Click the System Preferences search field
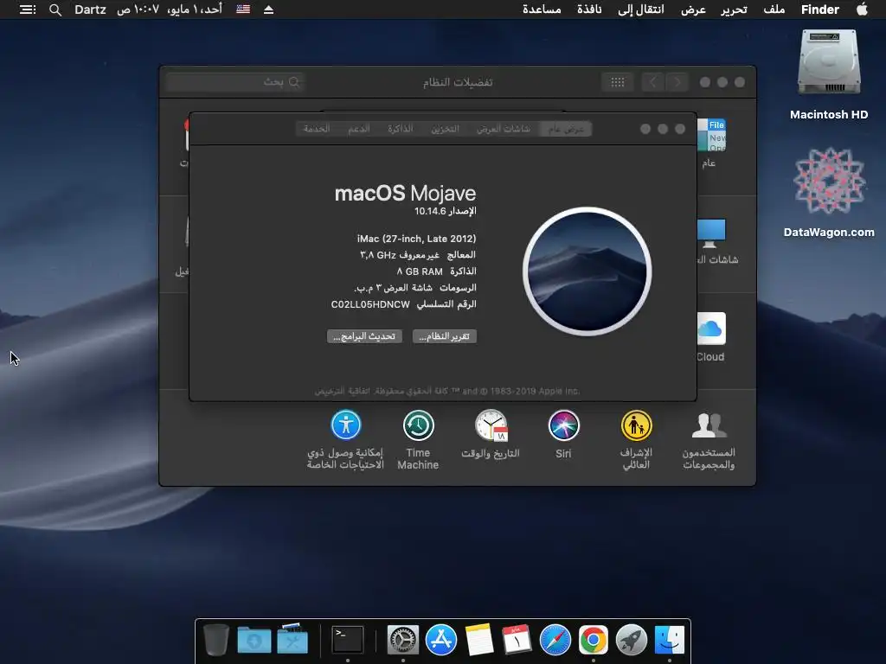The image size is (886, 664). coord(235,82)
